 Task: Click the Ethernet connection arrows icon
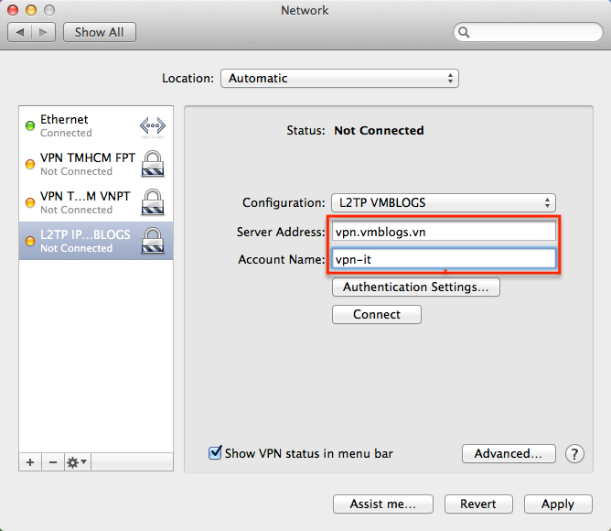(153, 125)
